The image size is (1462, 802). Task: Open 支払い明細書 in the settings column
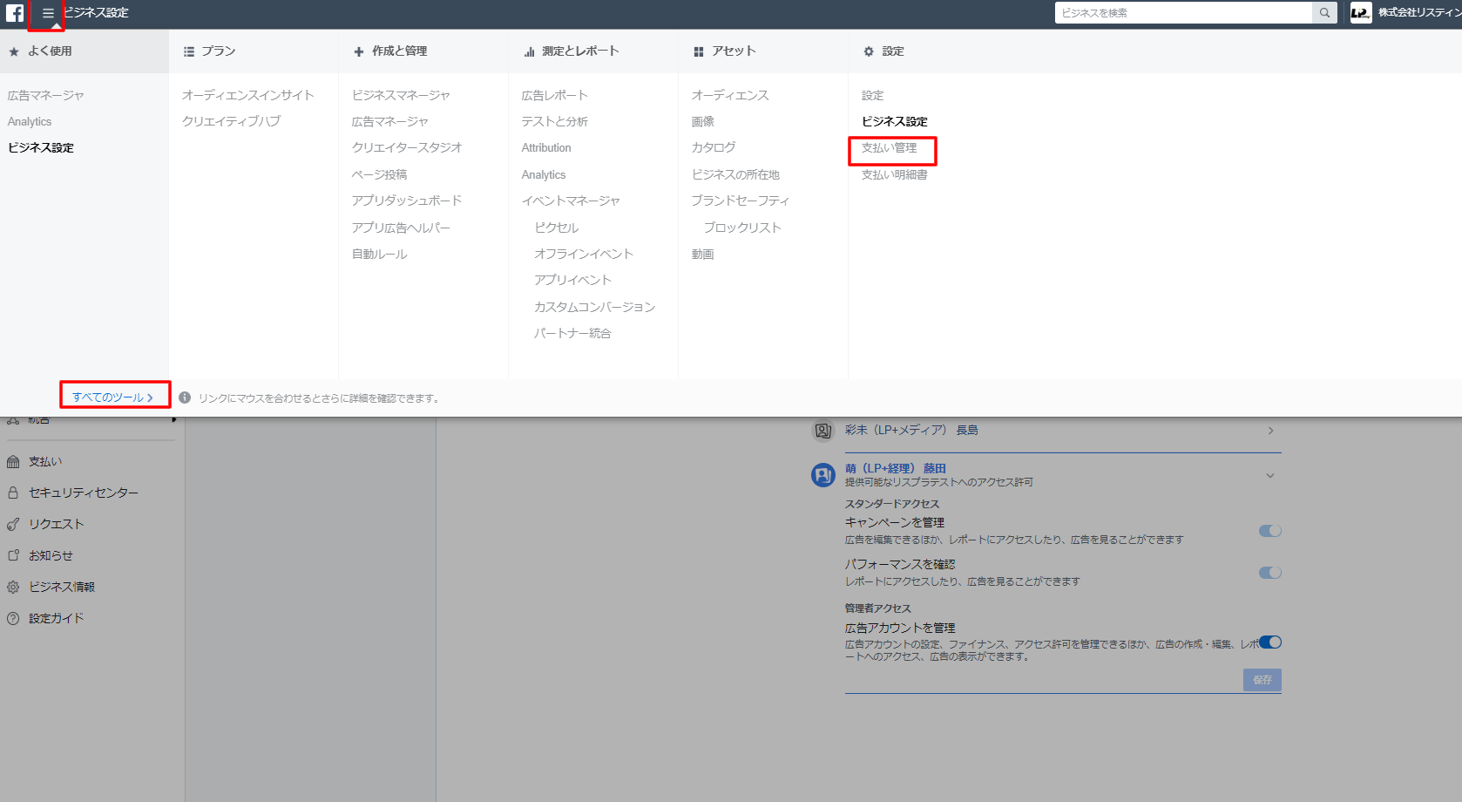894,175
